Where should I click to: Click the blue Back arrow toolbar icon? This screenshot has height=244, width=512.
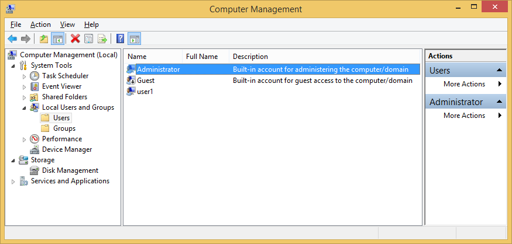12,39
